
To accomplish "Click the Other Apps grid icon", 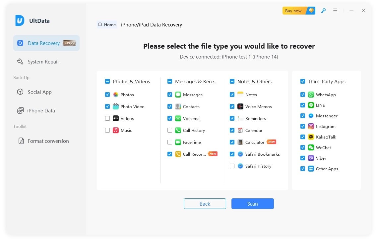I will pyautogui.click(x=311, y=169).
